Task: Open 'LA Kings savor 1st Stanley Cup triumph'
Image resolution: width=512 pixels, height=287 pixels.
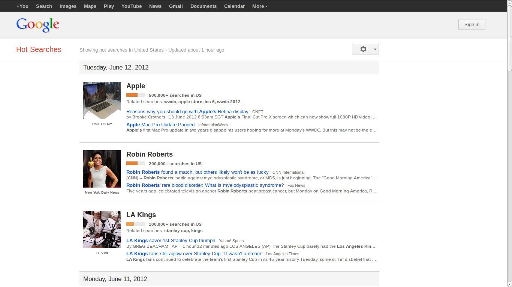Action: (x=171, y=240)
